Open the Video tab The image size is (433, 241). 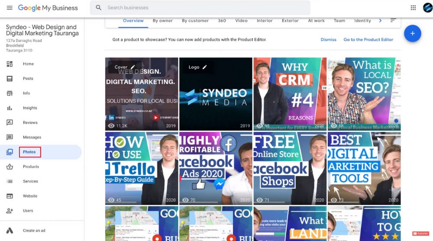click(x=241, y=20)
